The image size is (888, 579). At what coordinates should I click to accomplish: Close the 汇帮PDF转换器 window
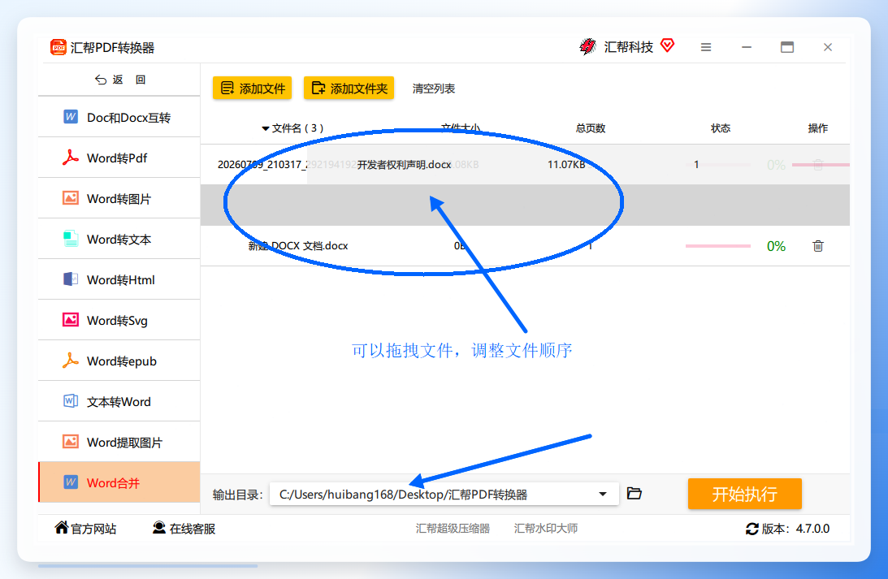point(828,48)
